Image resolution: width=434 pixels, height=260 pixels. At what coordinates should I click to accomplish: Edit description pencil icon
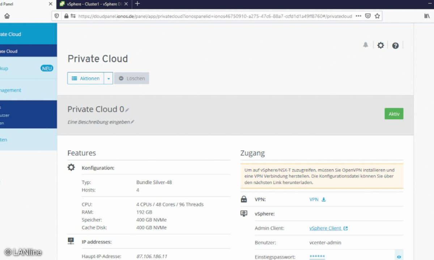click(132, 122)
